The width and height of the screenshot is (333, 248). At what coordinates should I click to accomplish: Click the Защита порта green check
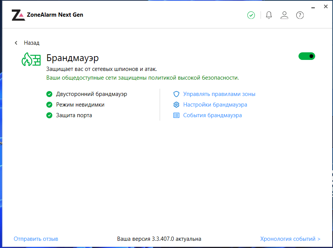point(49,115)
